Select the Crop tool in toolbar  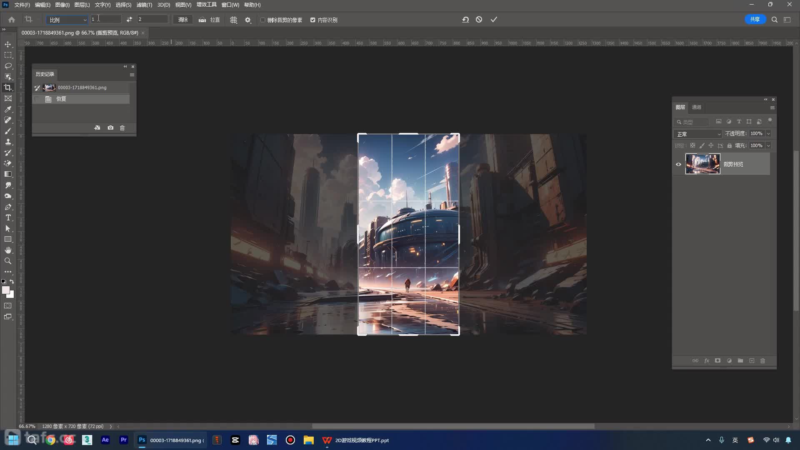coord(8,87)
